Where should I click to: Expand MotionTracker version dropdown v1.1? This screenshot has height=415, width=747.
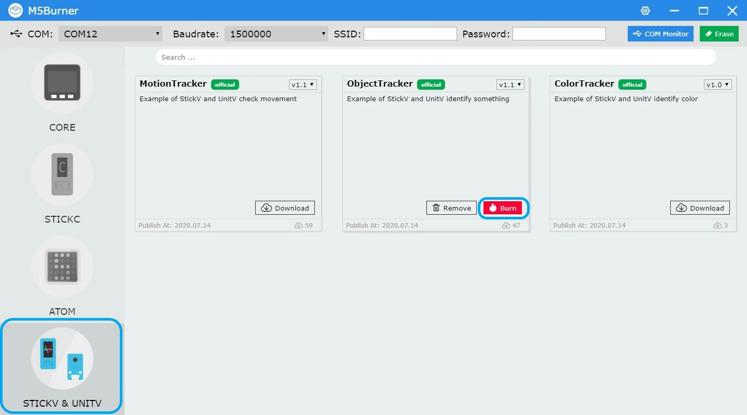(303, 85)
